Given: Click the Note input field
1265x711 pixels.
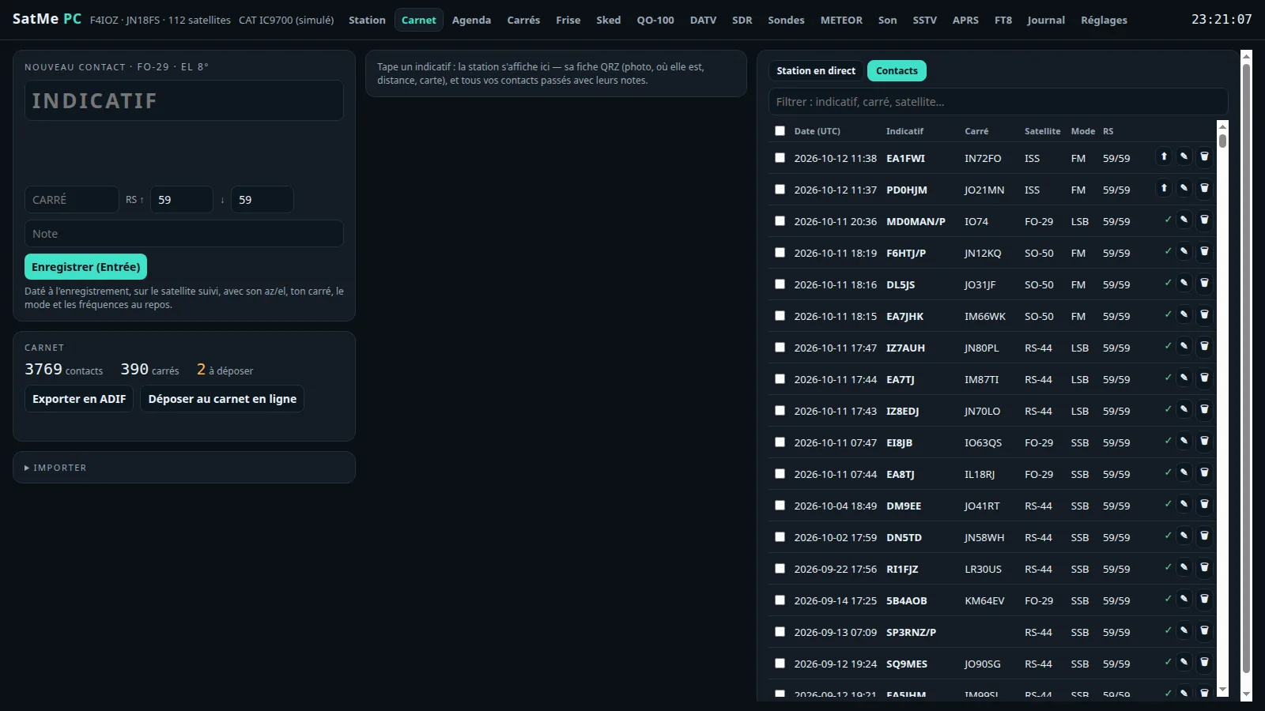Looking at the screenshot, I should coord(184,234).
